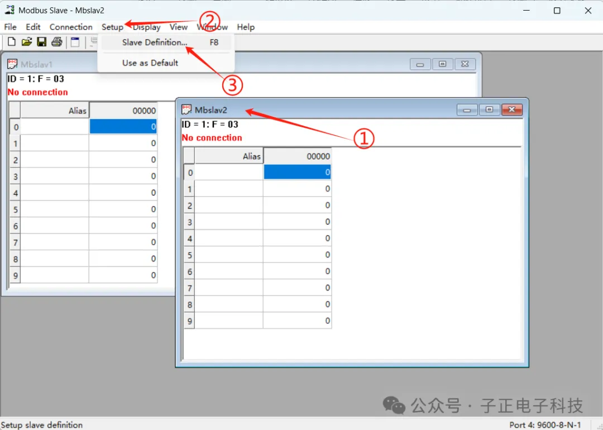603x430 pixels.
Task: Open the Setup menu
Action: tap(112, 27)
